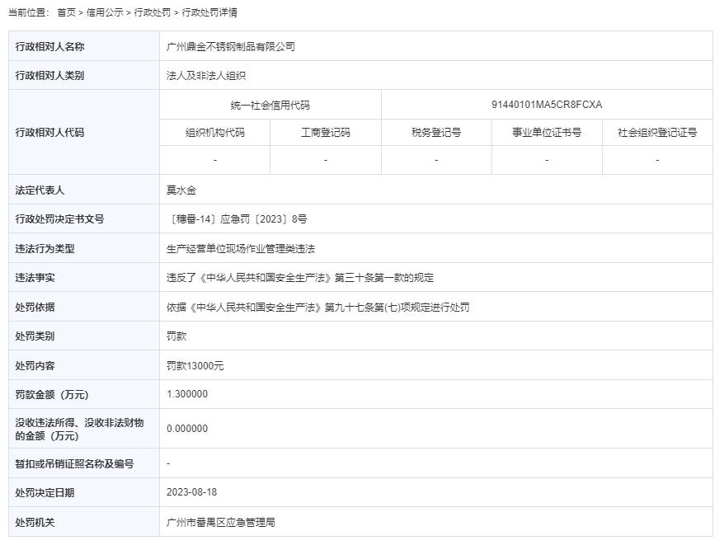The image size is (724, 545).
Task: Click the 生产经营单位现场作业管理类违法 value
Action: [241, 249]
